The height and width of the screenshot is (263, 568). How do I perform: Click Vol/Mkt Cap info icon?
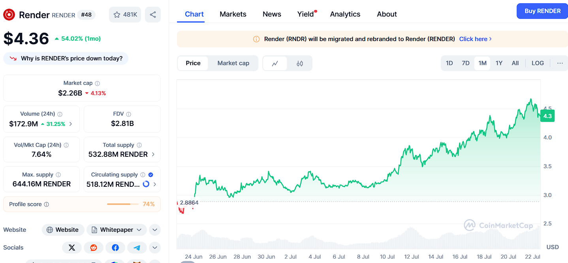click(x=66, y=145)
